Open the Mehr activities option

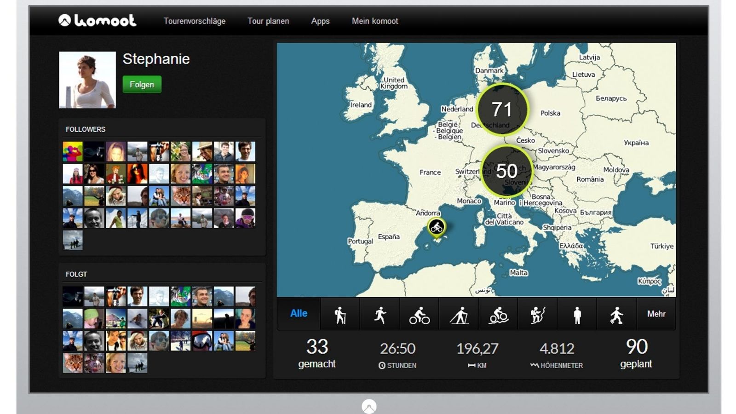coord(656,314)
